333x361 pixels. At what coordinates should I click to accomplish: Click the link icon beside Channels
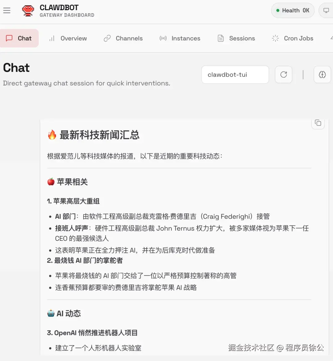[107, 38]
